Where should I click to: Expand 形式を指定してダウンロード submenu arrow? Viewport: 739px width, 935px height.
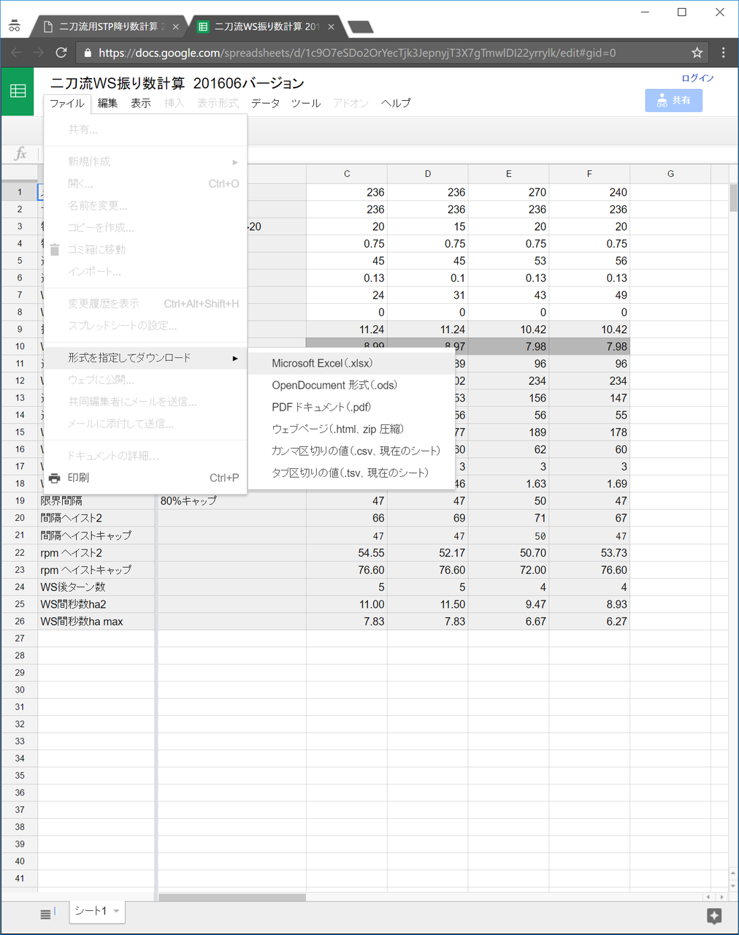pos(235,358)
